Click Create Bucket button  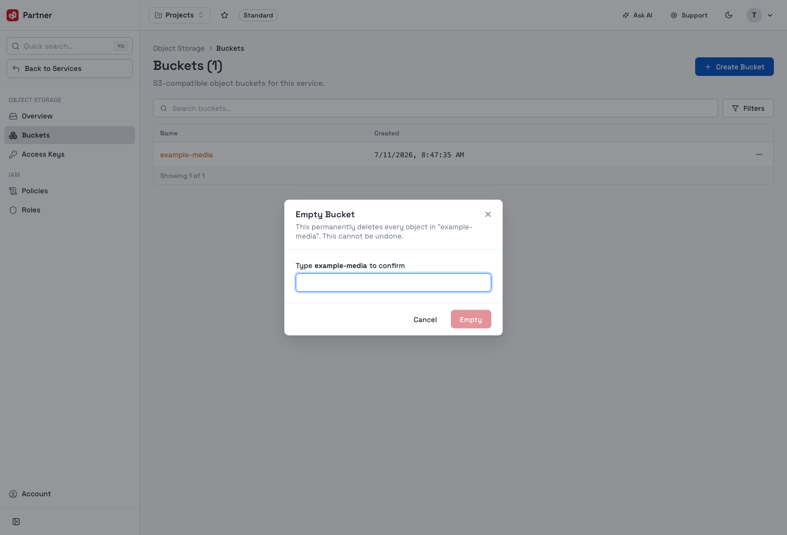click(734, 67)
